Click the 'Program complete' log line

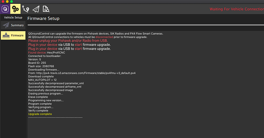[40, 104]
